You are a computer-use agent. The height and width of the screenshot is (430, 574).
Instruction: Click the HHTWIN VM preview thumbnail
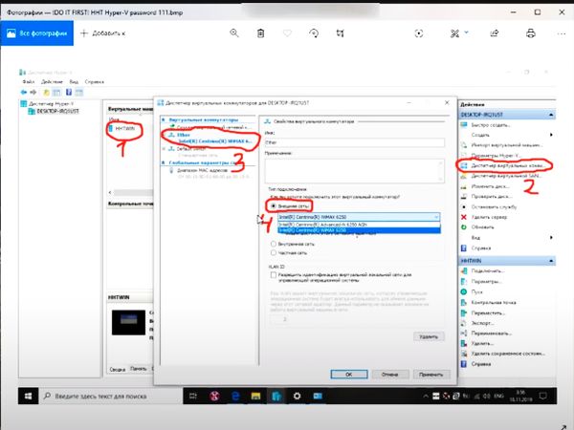[x=128, y=323]
